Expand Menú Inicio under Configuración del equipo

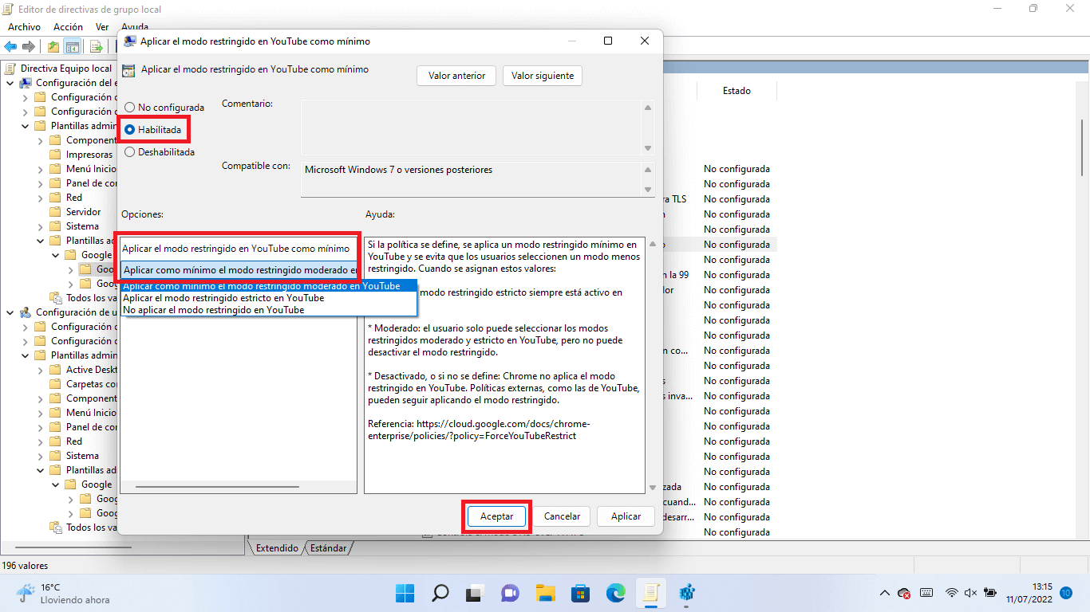[41, 169]
